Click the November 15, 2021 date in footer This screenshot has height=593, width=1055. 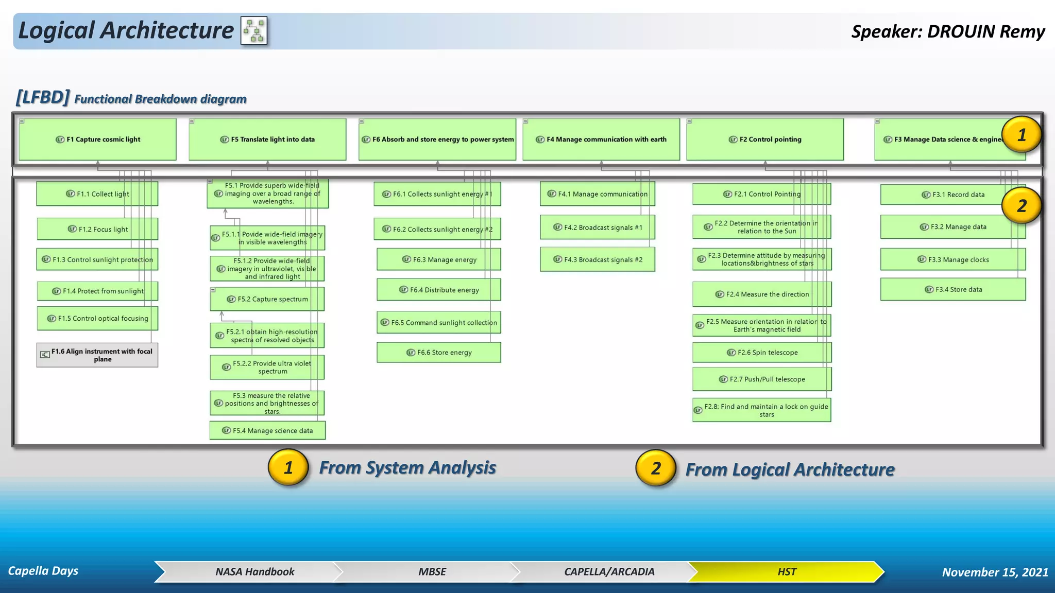pos(995,572)
